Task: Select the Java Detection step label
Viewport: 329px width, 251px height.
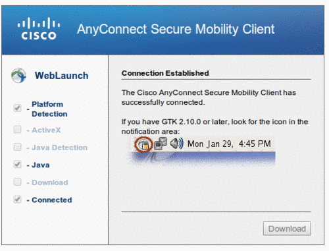Action: [59, 148]
